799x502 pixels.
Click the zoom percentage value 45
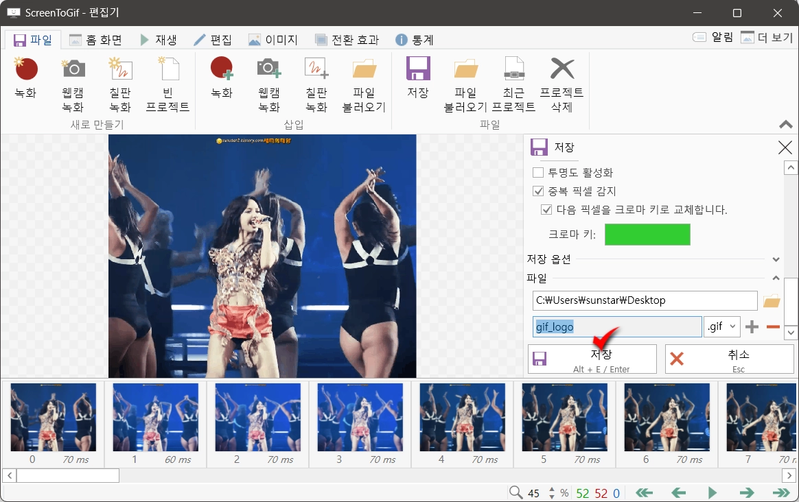533,493
